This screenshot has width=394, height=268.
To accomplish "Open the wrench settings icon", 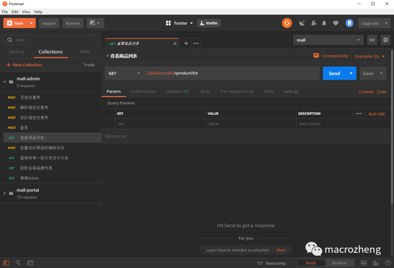I will point(314,23).
